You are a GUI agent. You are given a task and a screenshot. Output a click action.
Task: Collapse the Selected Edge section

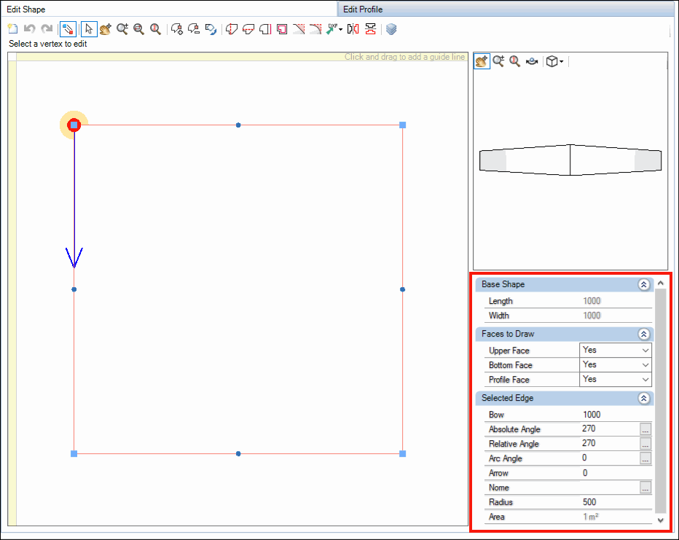point(644,399)
